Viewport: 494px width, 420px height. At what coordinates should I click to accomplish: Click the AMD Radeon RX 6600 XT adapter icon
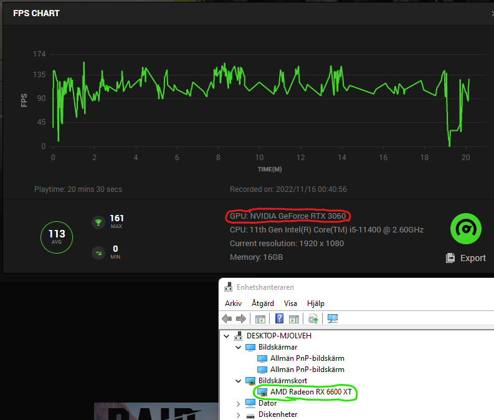click(262, 393)
